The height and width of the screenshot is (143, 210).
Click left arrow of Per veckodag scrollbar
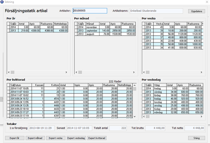point(144,116)
